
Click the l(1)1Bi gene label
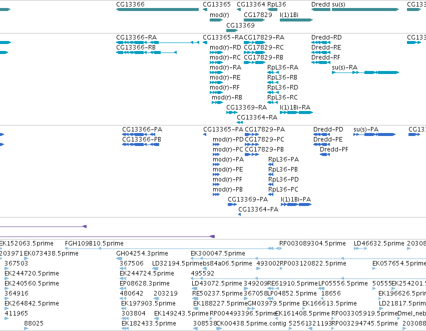[289, 15]
